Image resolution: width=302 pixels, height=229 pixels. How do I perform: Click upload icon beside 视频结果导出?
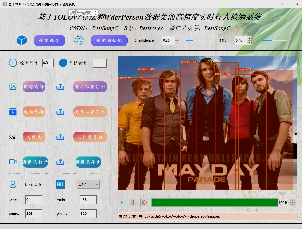click(60, 112)
